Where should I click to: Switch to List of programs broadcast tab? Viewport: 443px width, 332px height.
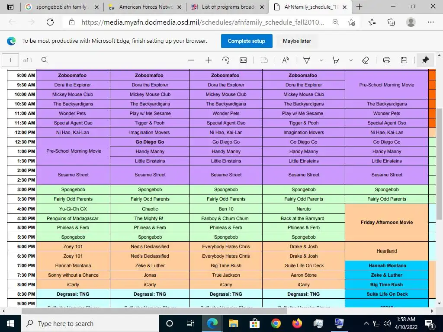228,7
